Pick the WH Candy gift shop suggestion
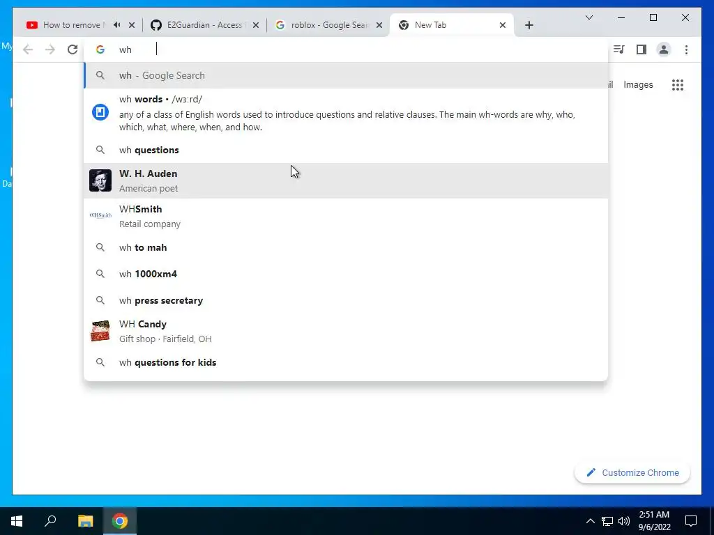Viewport: 714px width, 535px height. pyautogui.click(x=346, y=331)
